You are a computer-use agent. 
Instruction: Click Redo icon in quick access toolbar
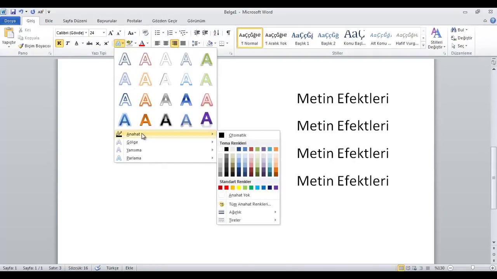tap(33, 12)
